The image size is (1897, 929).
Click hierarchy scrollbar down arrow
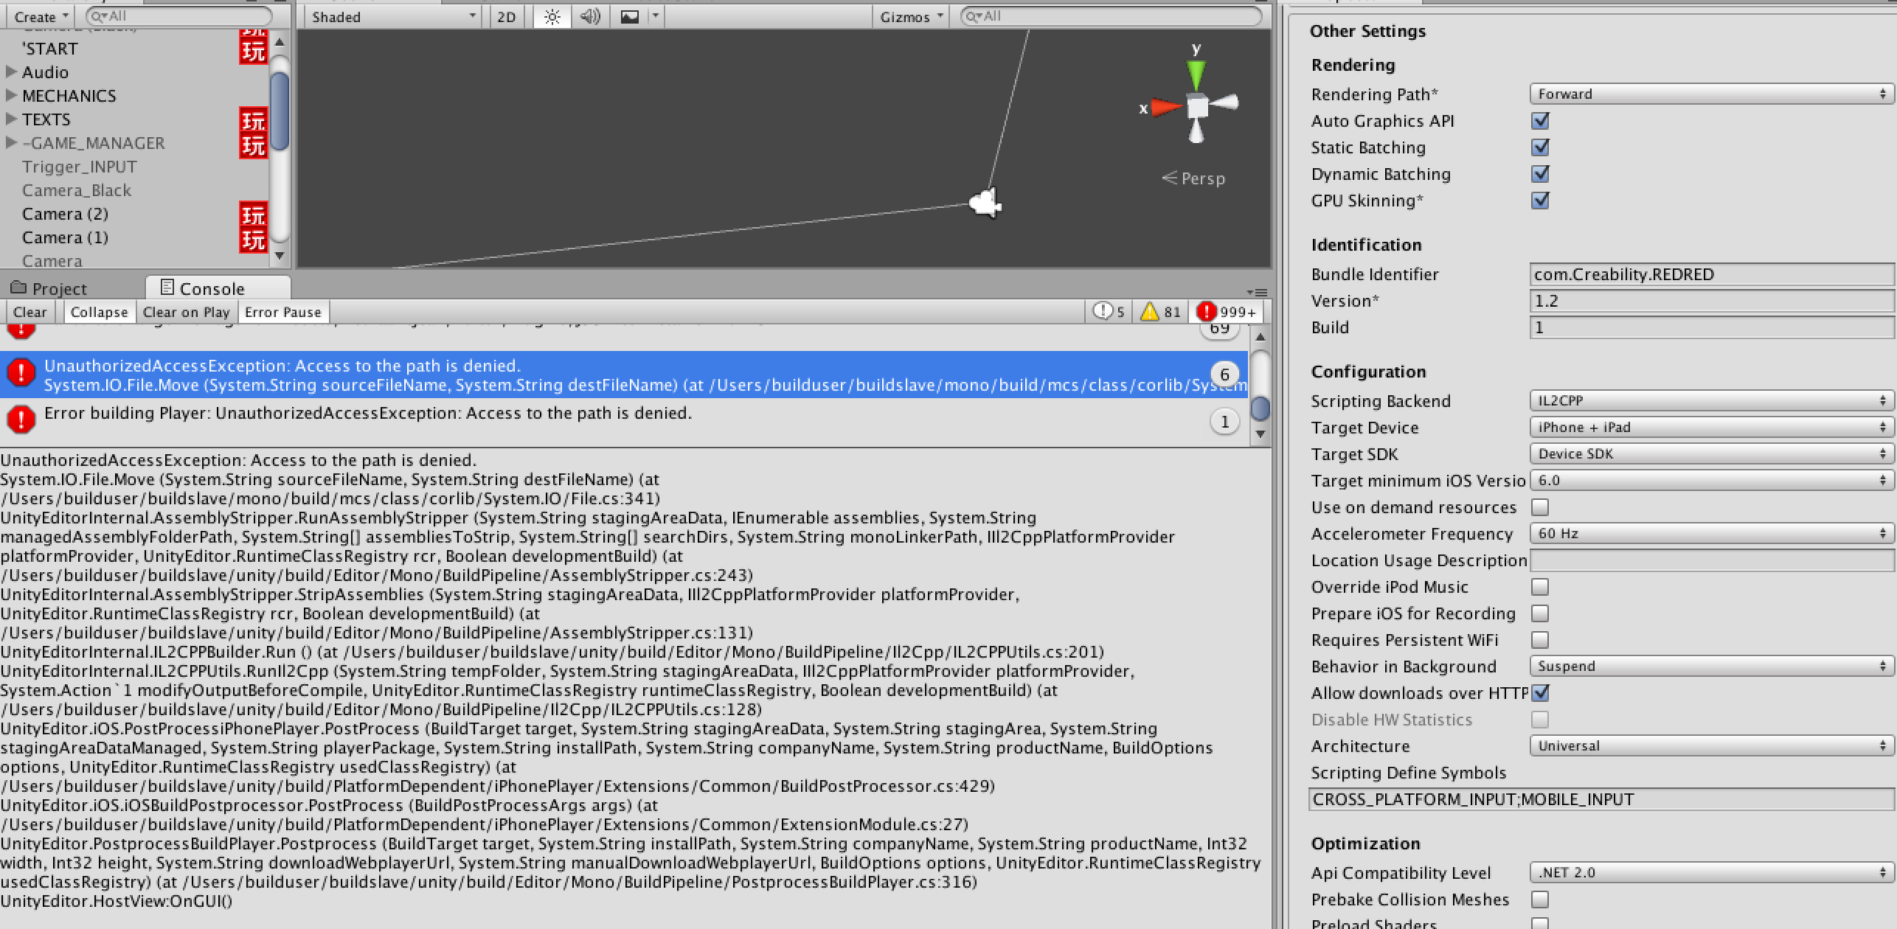coord(279,256)
